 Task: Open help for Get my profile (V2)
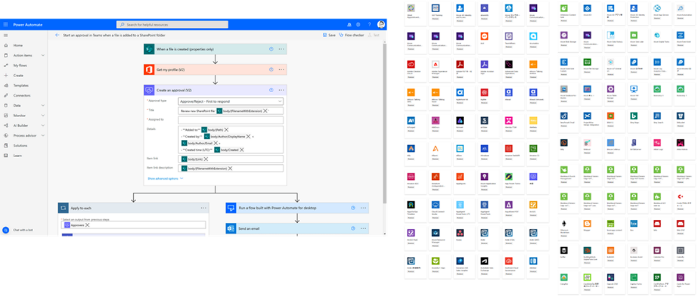[x=271, y=70]
